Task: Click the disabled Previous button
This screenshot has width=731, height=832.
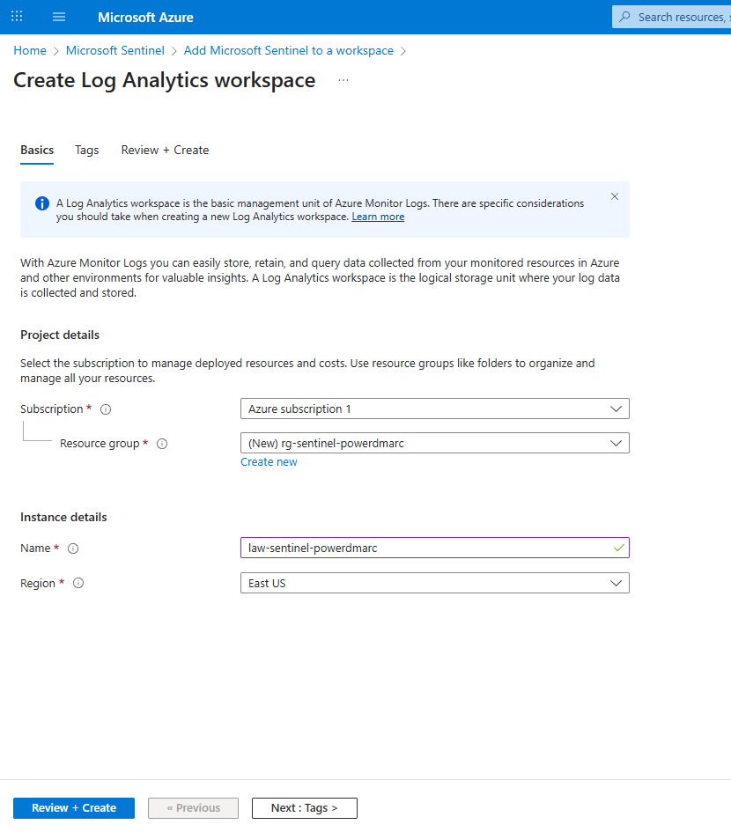Action: point(193,808)
